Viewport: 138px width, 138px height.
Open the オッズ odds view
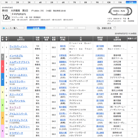(x=56, y=28)
